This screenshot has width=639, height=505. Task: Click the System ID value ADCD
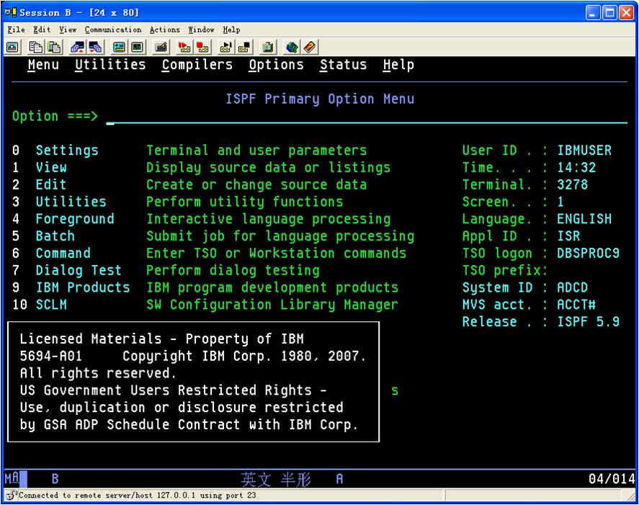[x=572, y=287]
